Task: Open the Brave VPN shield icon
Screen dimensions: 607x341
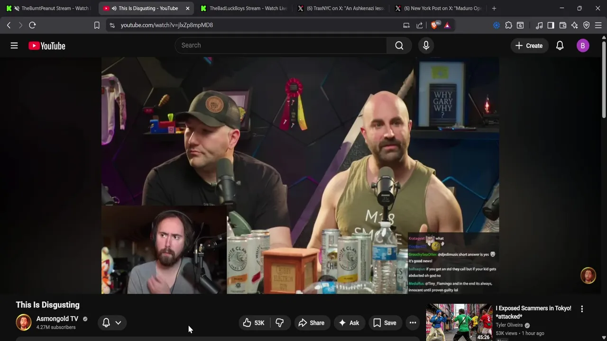Action: [587, 25]
